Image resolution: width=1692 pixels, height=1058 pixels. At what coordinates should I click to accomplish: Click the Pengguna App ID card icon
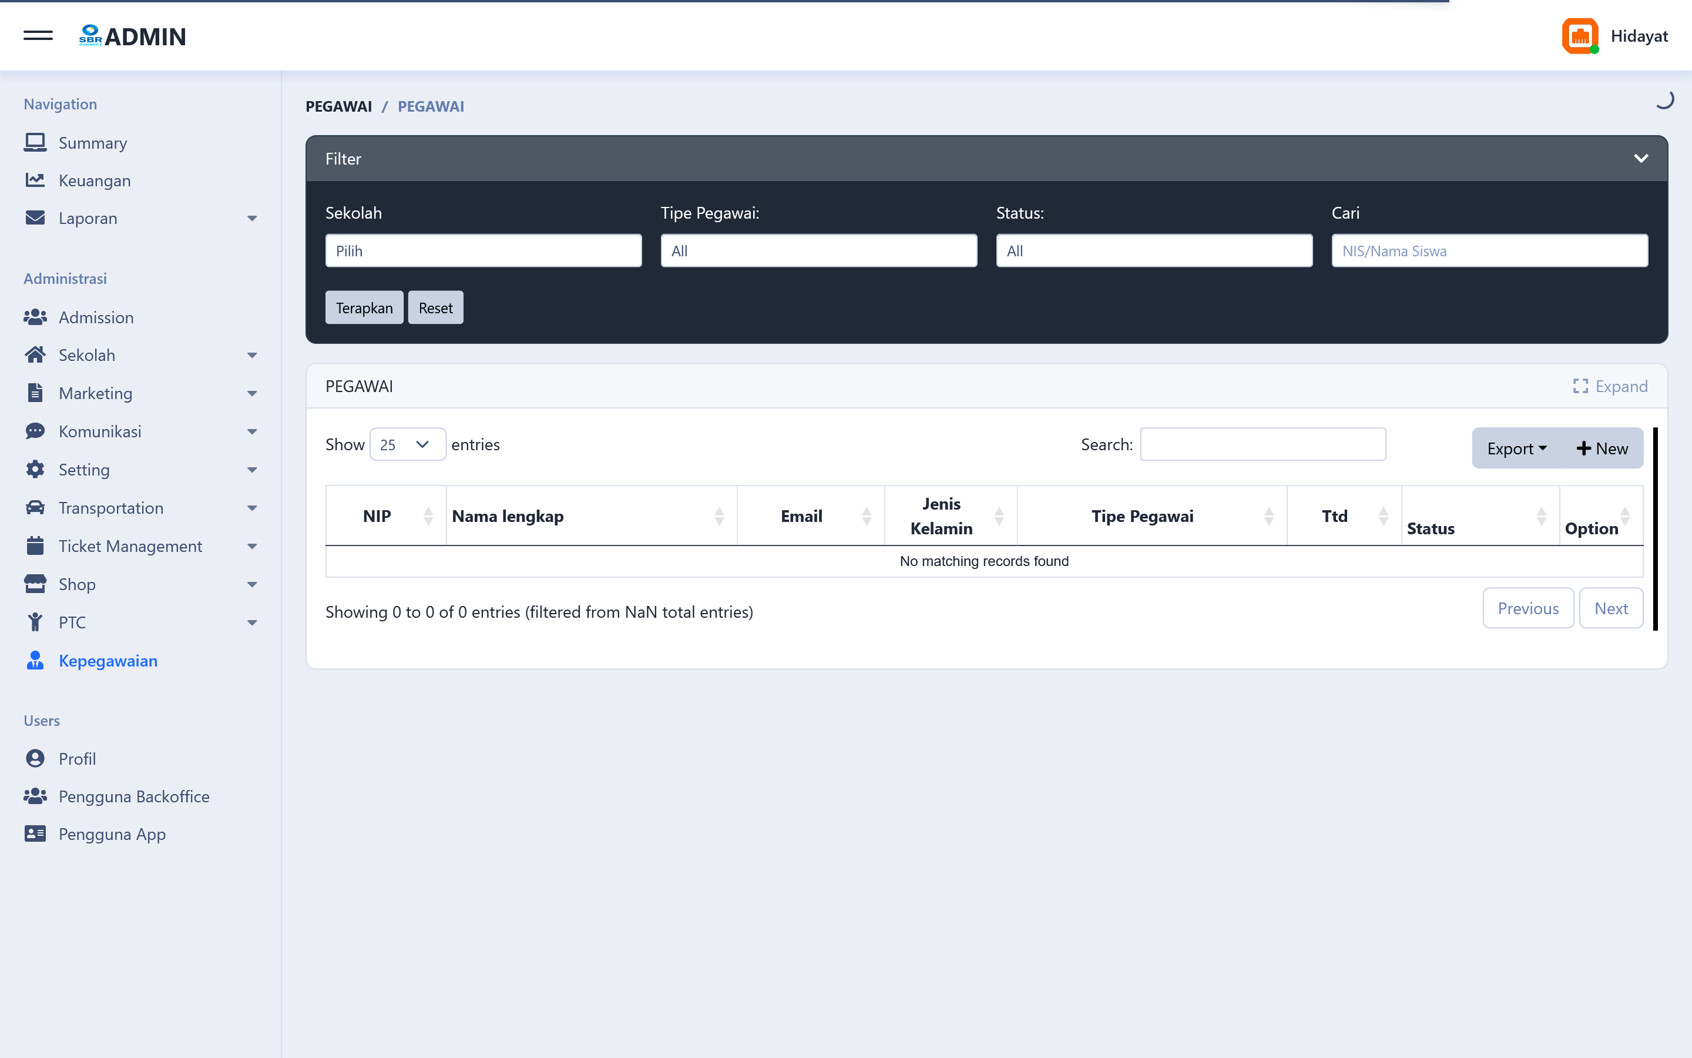click(35, 834)
